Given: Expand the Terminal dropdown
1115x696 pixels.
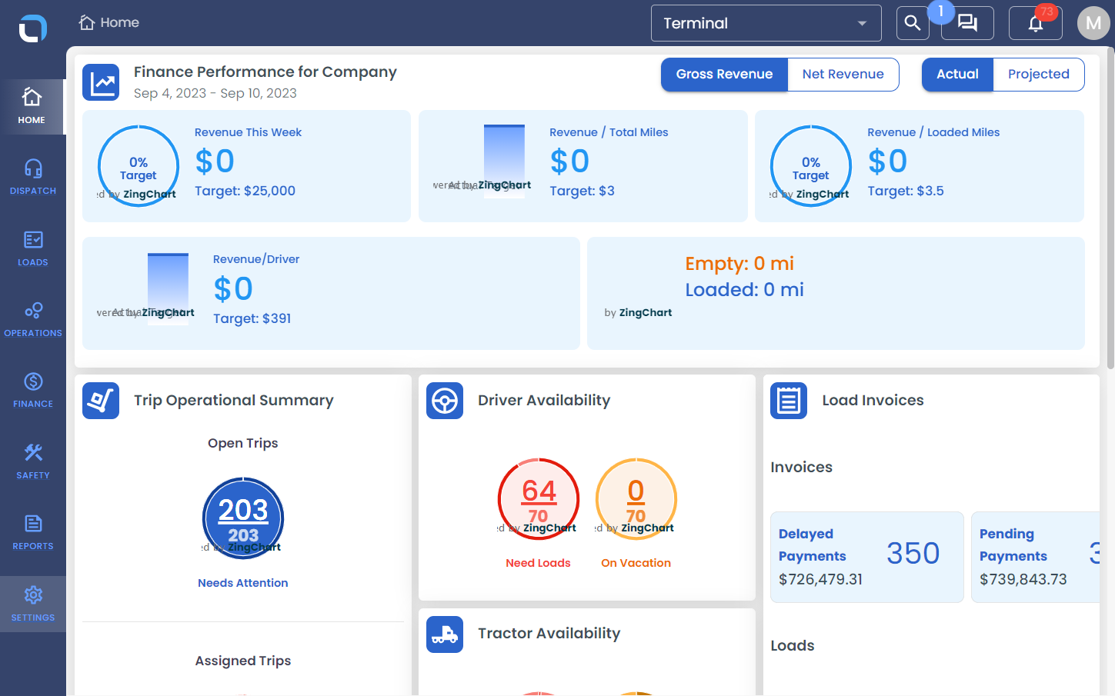Looking at the screenshot, I should (x=766, y=23).
